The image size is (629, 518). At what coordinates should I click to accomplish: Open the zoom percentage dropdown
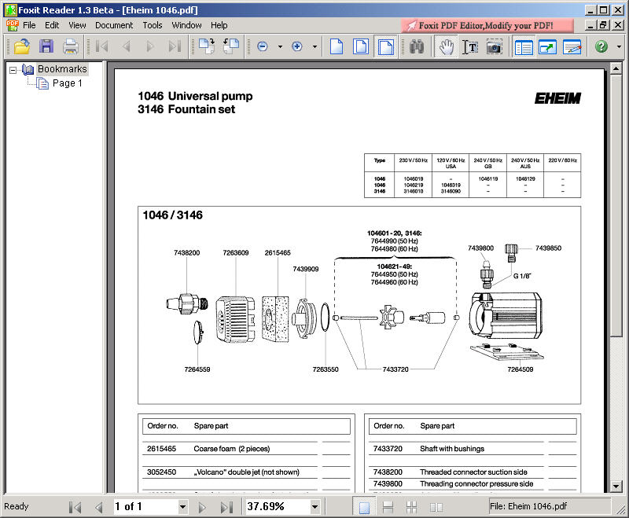pos(315,507)
